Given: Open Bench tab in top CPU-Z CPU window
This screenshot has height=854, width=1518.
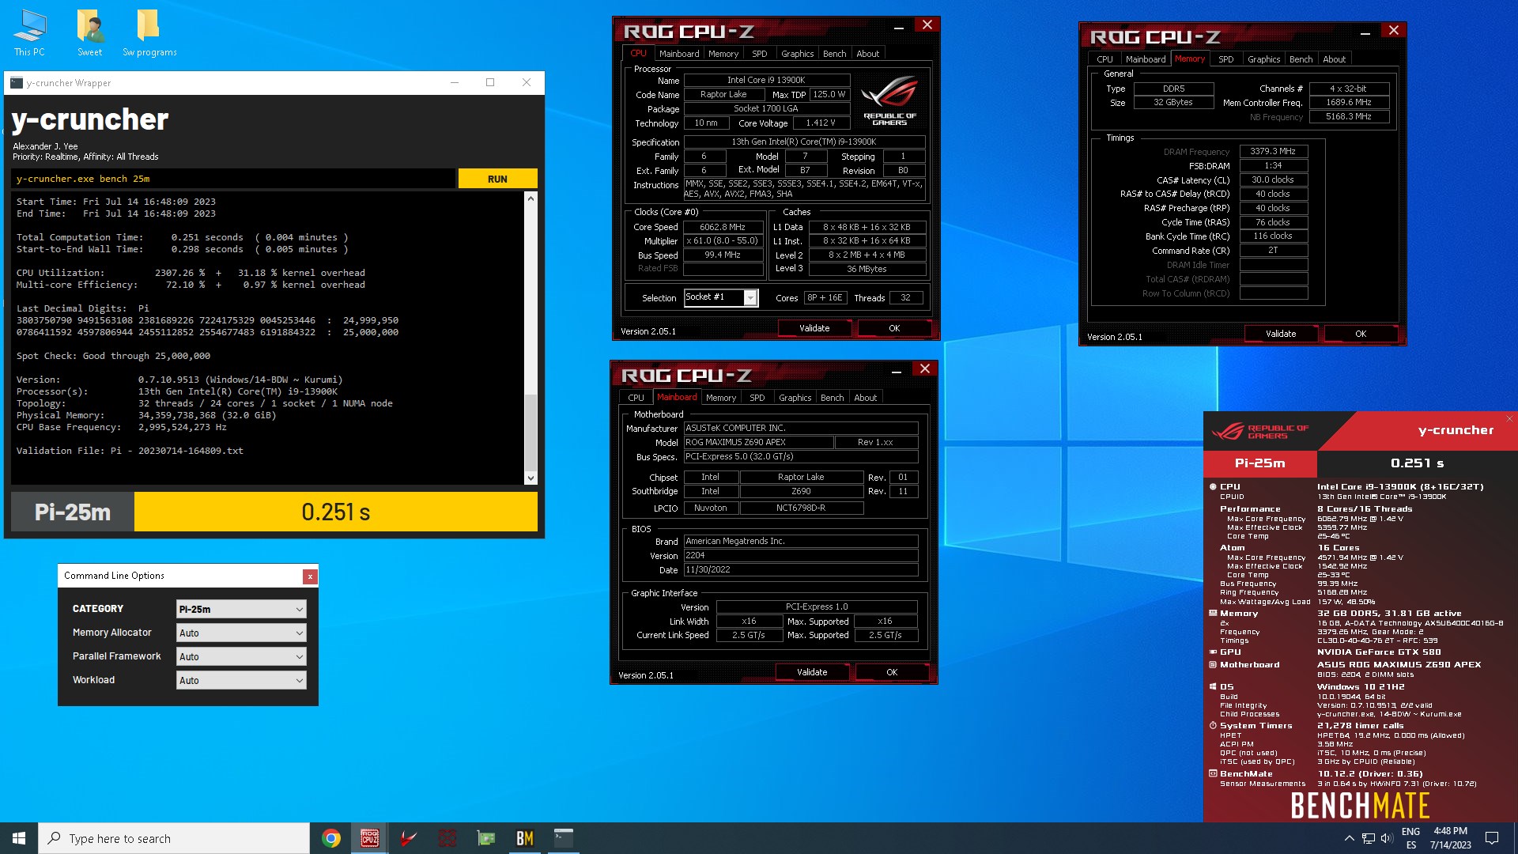Looking at the screenshot, I should (834, 54).
